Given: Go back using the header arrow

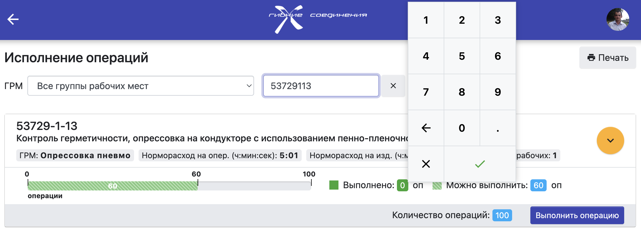Looking at the screenshot, I should click(13, 19).
